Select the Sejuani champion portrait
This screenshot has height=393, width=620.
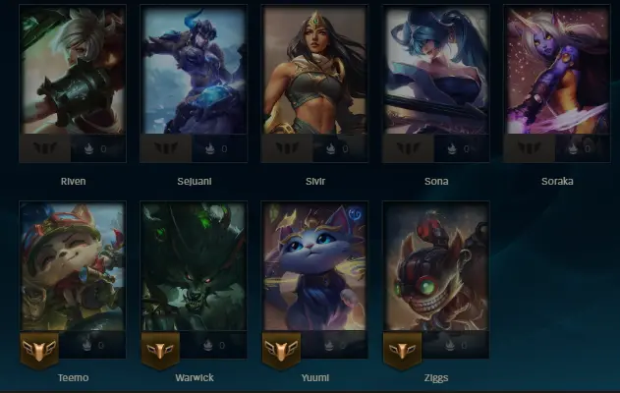(194, 70)
